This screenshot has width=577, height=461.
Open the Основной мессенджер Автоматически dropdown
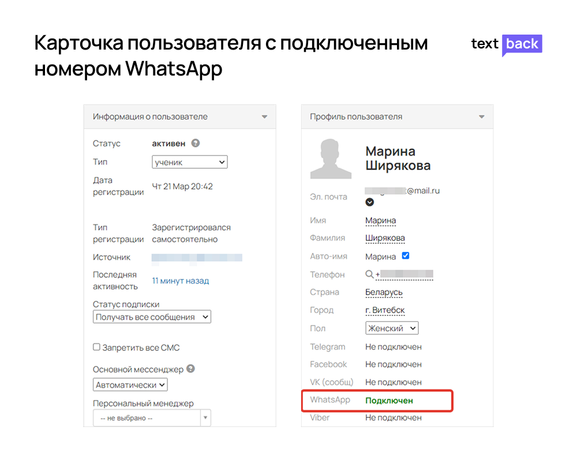click(x=130, y=384)
